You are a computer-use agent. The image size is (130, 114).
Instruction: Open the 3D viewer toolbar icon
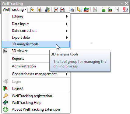point(117,9)
